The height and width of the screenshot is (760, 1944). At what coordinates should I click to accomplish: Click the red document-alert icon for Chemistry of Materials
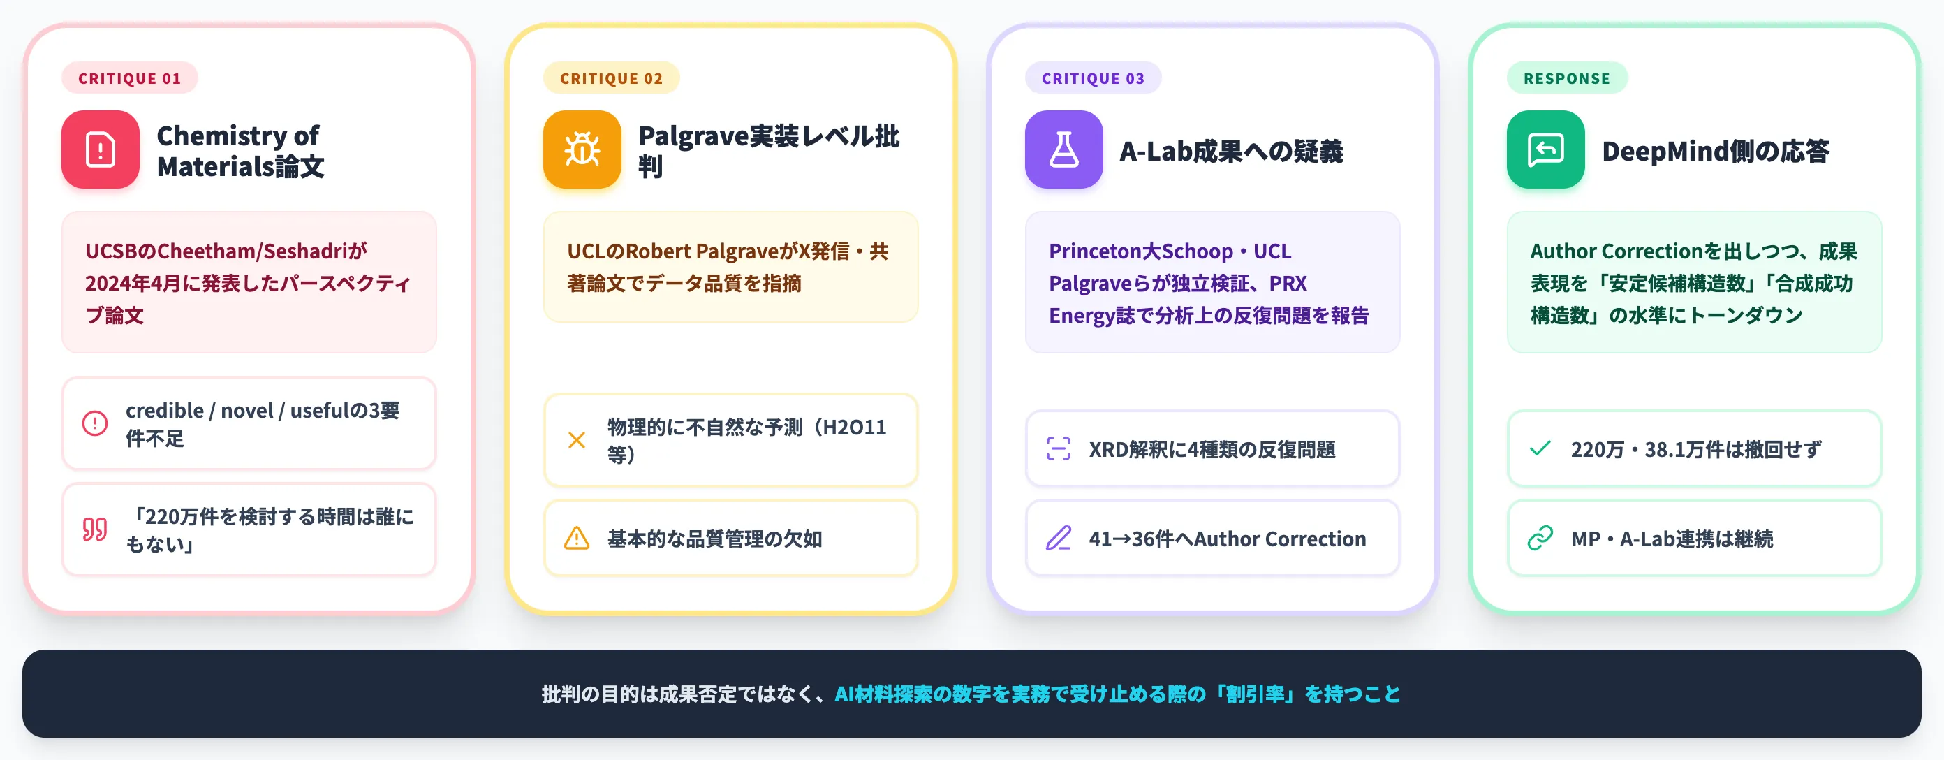pyautogui.click(x=101, y=149)
